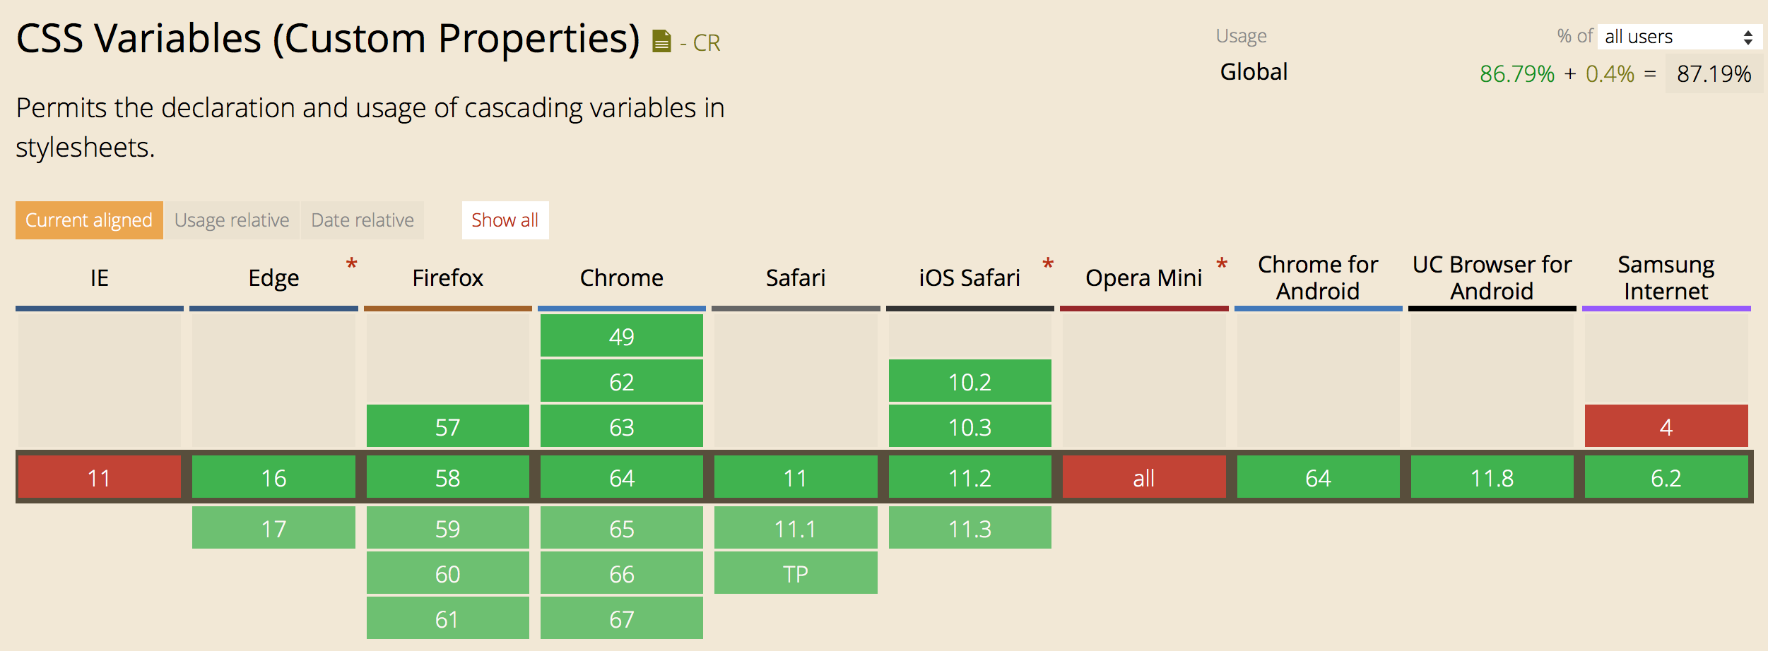Open the 'all users' percentage dropdown
The height and width of the screenshot is (651, 1768).
coord(1679,36)
